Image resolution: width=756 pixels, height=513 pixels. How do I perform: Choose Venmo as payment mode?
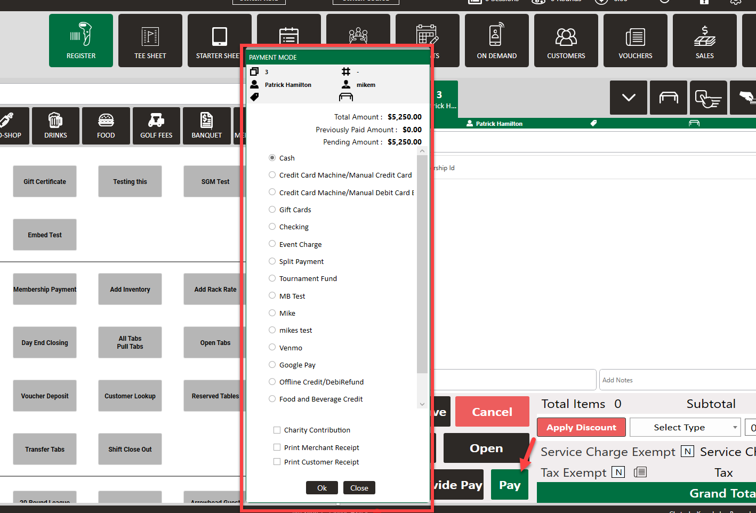[272, 348]
